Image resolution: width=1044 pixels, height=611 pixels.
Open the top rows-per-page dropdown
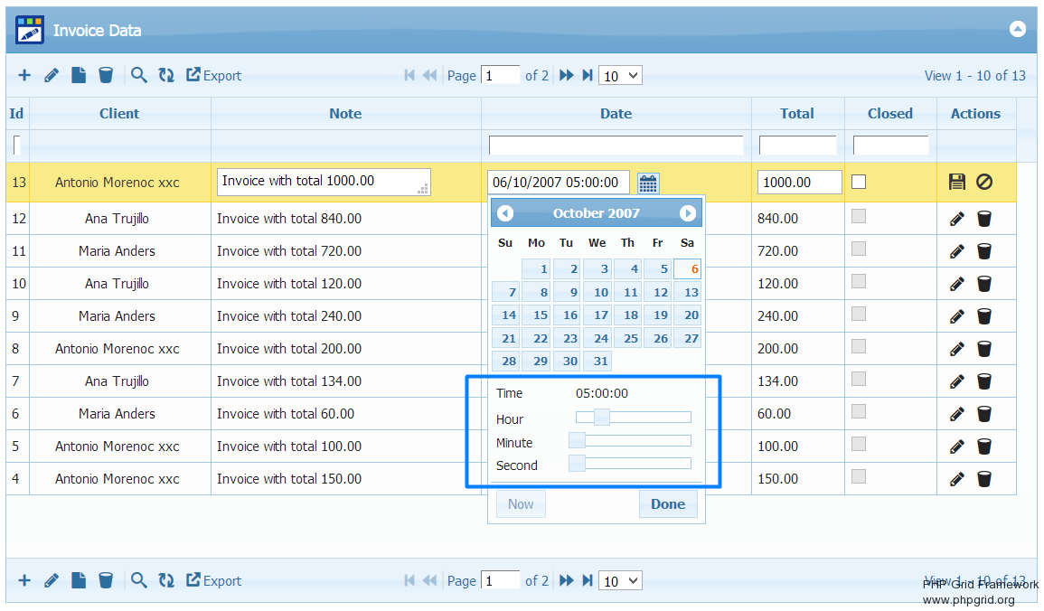[x=621, y=76]
